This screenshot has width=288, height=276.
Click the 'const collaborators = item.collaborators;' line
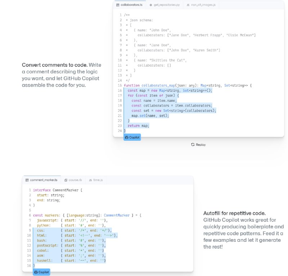click(172, 105)
